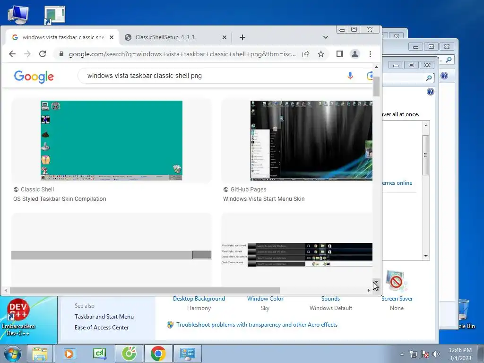Open the gray taskbar strip thumbnail
The height and width of the screenshot is (363, 484).
pyautogui.click(x=112, y=255)
